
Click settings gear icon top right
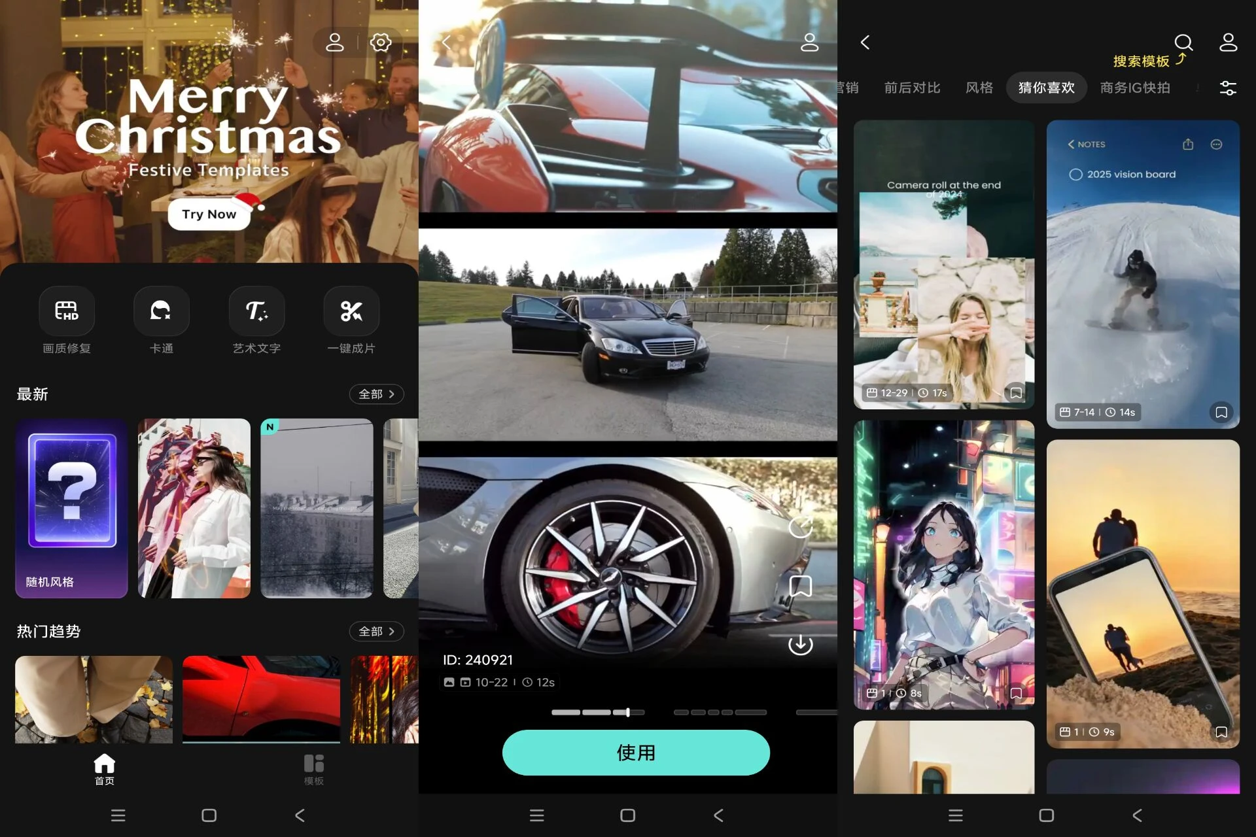pyautogui.click(x=381, y=42)
